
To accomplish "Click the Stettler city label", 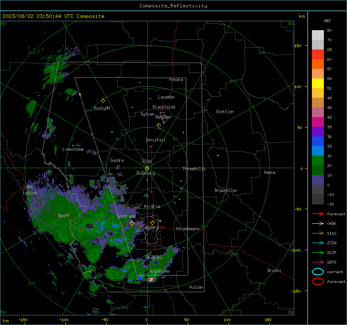I will (x=225, y=112).
